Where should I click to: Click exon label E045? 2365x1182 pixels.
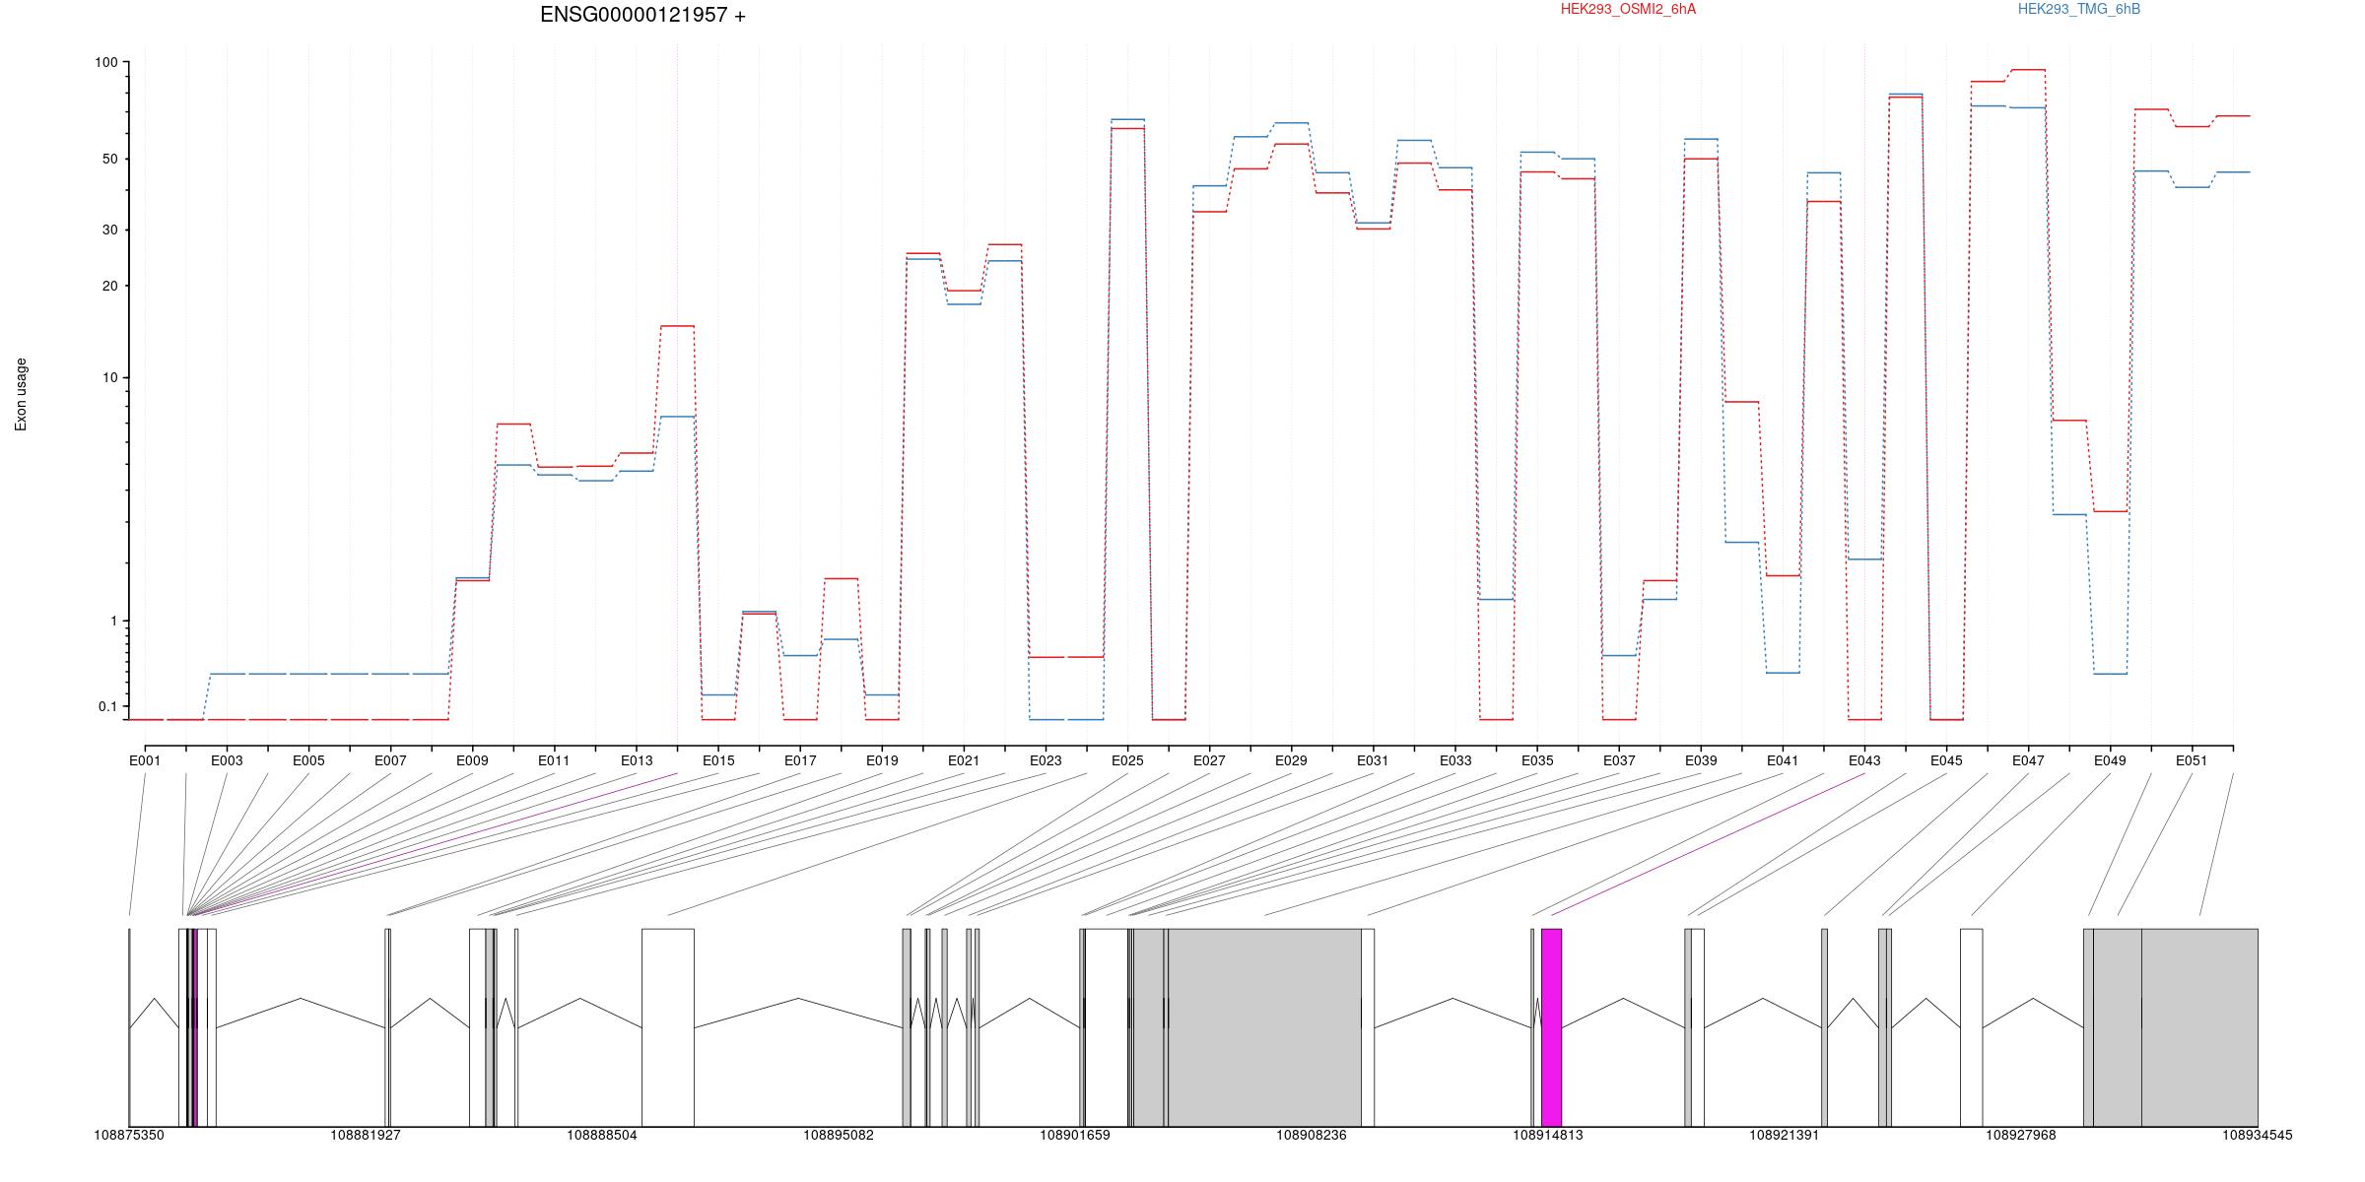point(1946,760)
